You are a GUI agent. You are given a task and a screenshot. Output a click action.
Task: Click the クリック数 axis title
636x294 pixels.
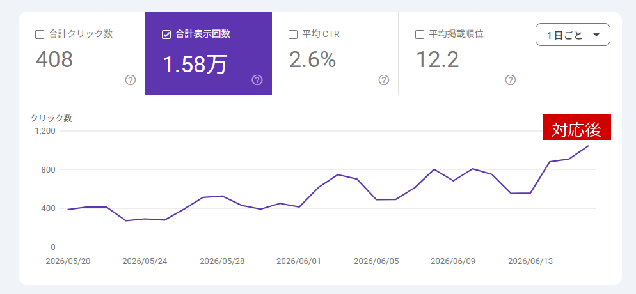(x=51, y=118)
